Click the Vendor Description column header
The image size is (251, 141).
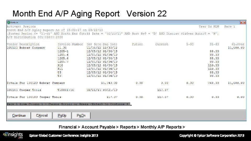click(x=23, y=44)
